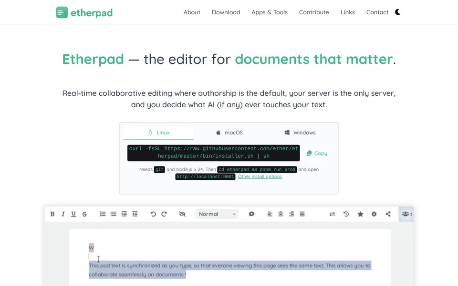
Task: Redo the last edit
Action: tap(164, 214)
